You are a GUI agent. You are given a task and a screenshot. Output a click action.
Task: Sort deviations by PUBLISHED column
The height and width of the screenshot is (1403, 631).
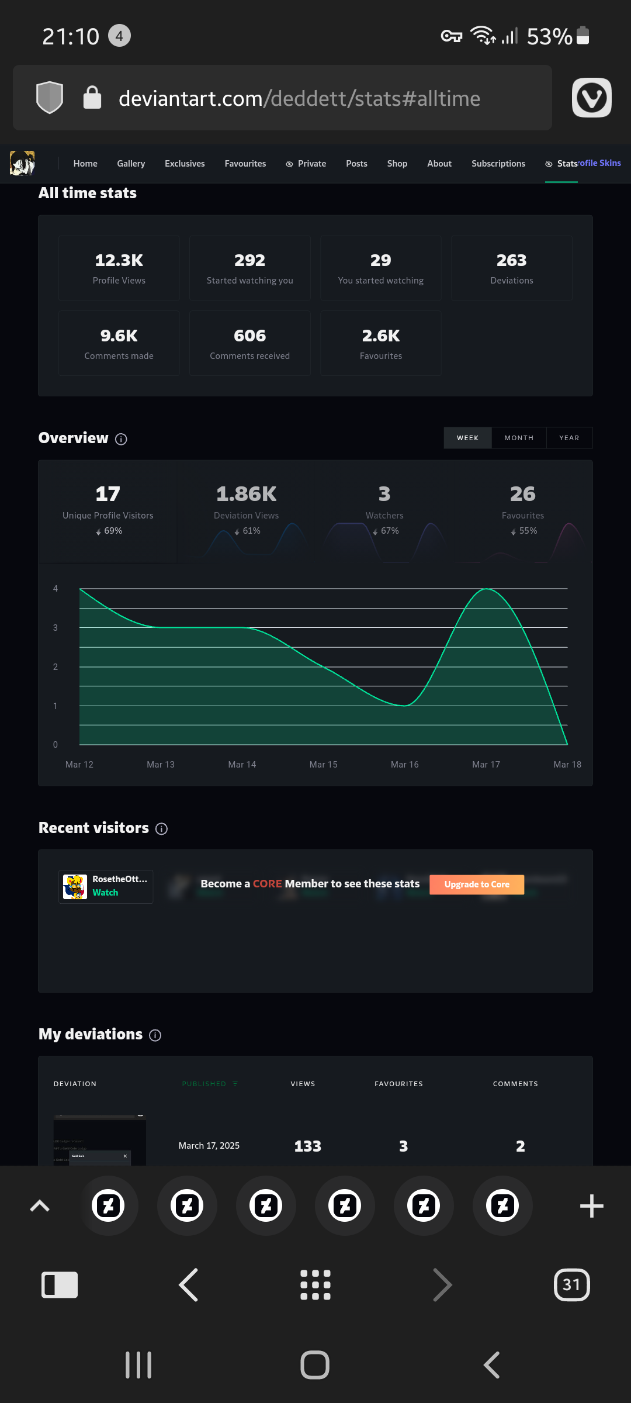210,1084
